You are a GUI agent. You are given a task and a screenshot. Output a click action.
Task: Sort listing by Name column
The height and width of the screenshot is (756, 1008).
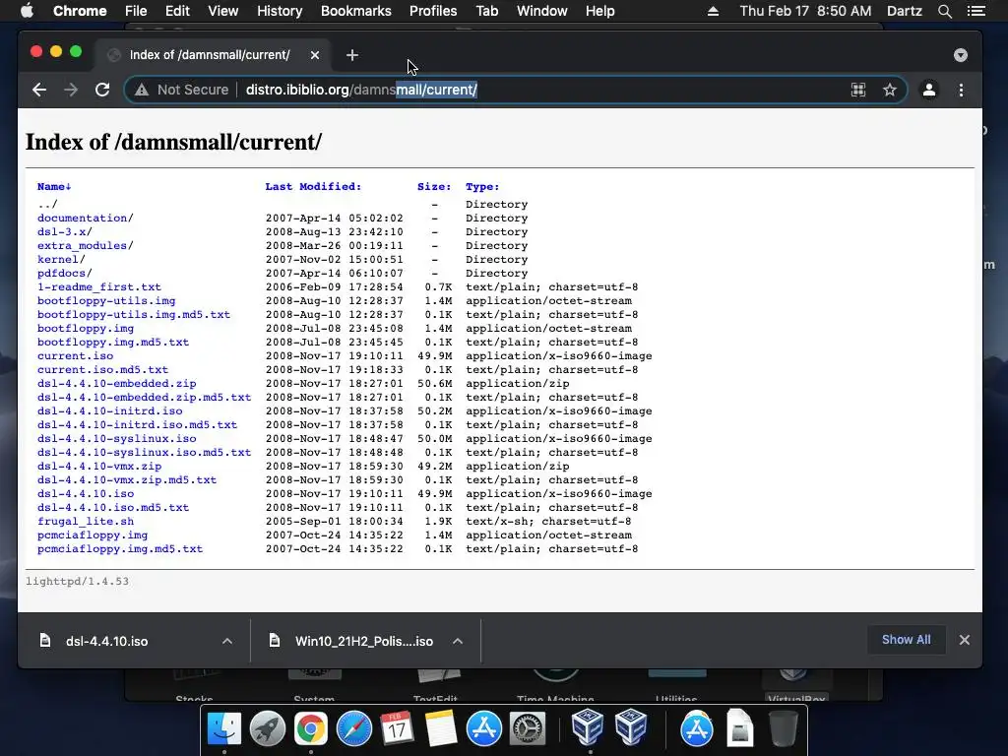pyautogui.click(x=54, y=186)
